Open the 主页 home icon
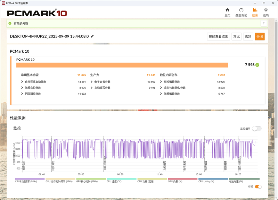 coord(227,10)
